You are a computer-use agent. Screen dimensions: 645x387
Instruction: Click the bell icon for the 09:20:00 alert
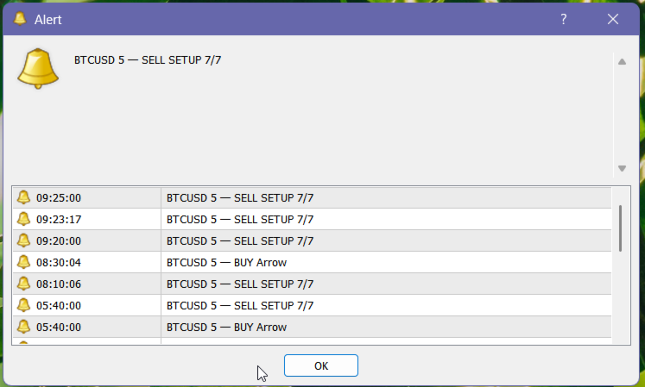click(x=23, y=240)
